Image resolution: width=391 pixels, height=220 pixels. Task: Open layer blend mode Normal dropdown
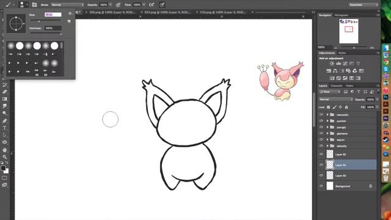click(x=335, y=100)
